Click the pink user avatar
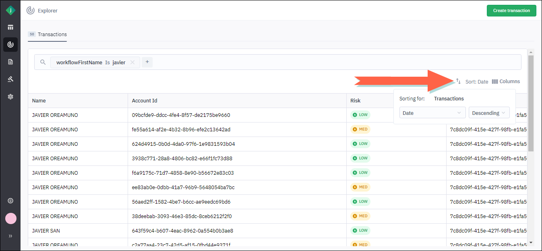 pyautogui.click(x=11, y=218)
